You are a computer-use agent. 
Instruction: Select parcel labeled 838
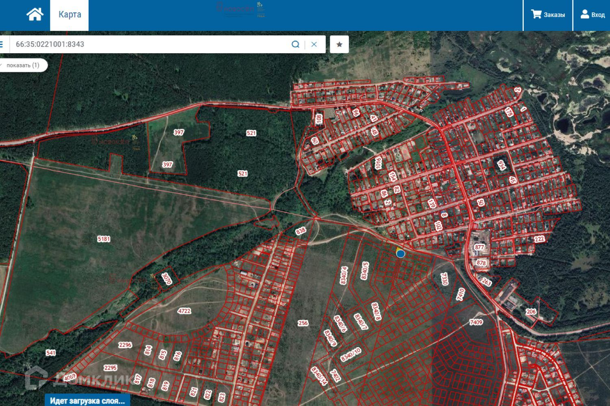(x=301, y=231)
